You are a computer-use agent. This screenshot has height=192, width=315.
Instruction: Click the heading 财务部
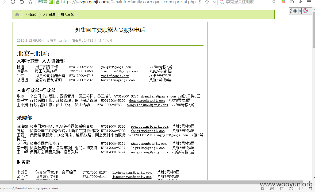point(24,162)
